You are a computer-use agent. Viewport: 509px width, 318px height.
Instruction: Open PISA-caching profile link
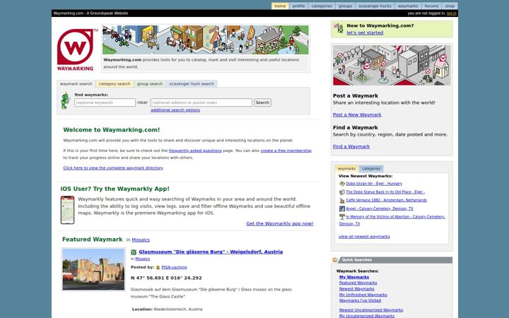[174, 267]
